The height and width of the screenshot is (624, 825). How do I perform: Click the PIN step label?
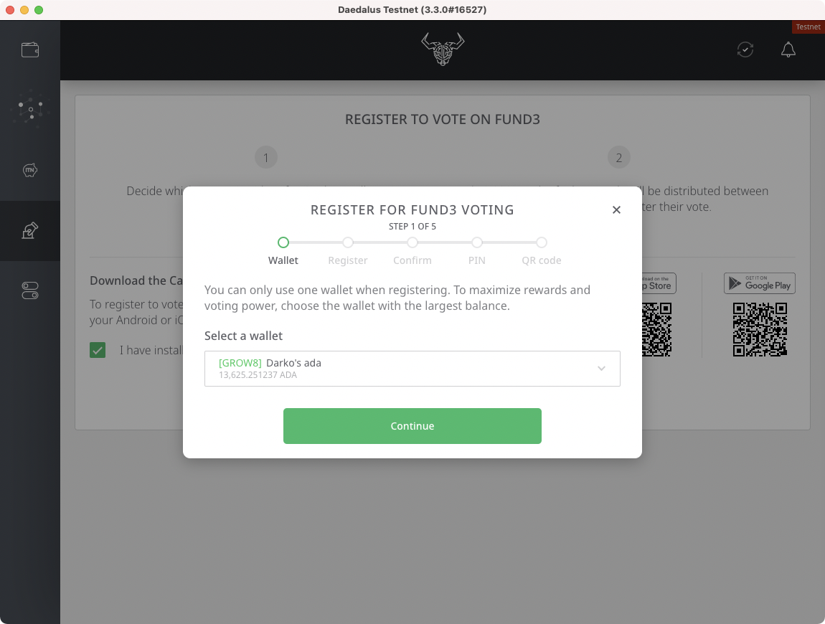(x=476, y=260)
